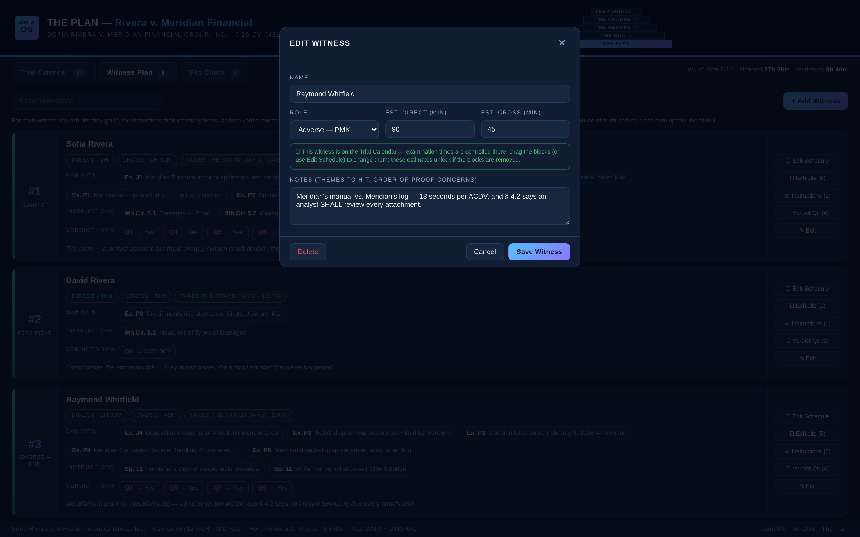
Task: Click Sofia Rivera's verdict chip Q5 → Yes
Action: click(x=228, y=232)
